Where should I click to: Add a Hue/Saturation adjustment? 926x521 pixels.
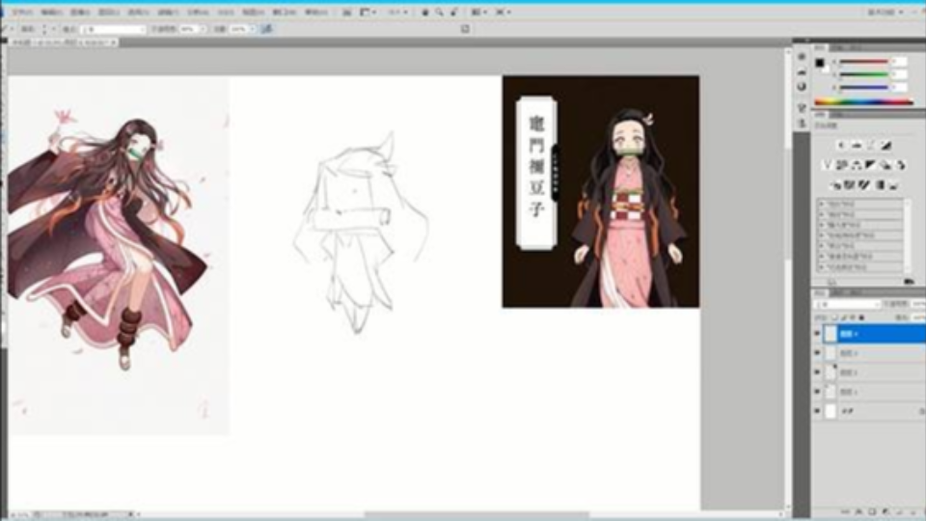tap(842, 165)
